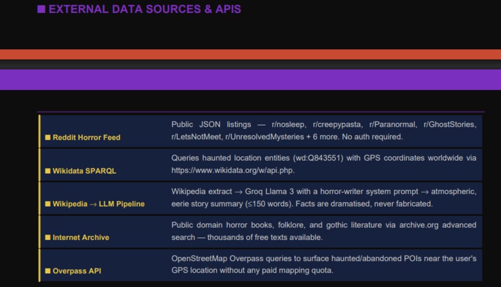The image size is (501, 287).
Task: Click the 'r/creepypasta' text
Action: (x=338, y=124)
